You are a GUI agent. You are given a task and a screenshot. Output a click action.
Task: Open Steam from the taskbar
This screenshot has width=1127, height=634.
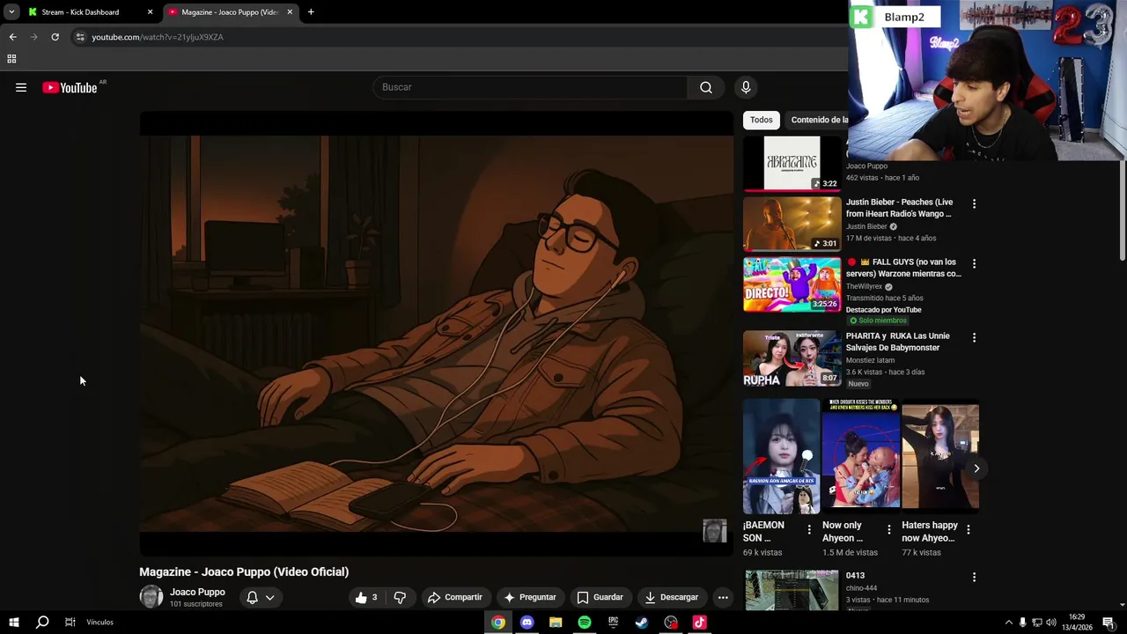coord(642,623)
